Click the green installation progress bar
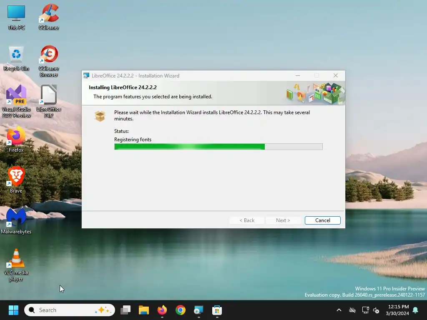This screenshot has height=320, width=427. tap(218, 147)
